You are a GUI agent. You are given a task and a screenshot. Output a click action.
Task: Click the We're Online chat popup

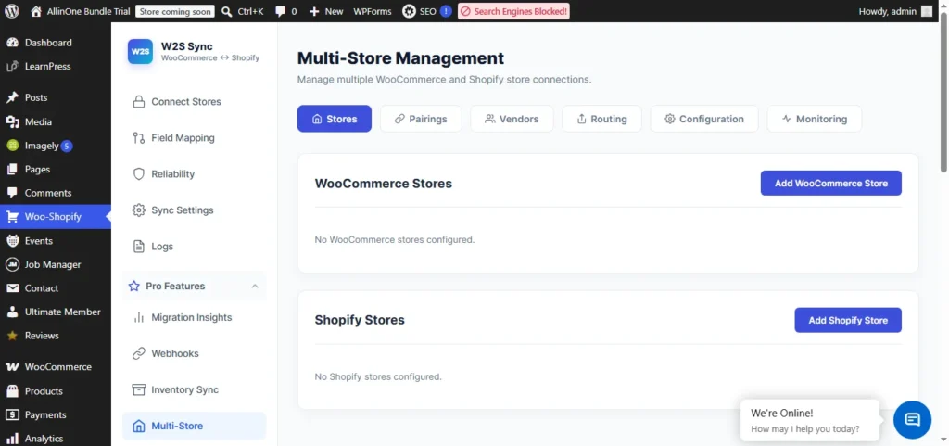(809, 420)
